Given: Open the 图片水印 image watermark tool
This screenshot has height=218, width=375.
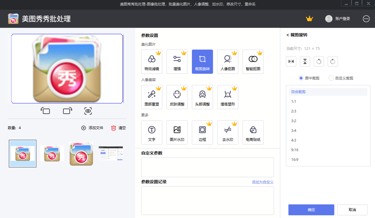Looking at the screenshot, I should tap(177, 132).
